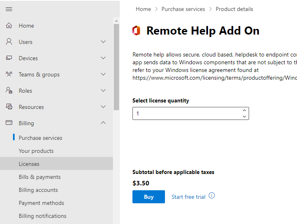Click the Teams & groups label
The image size is (297, 224).
[x=39, y=74]
